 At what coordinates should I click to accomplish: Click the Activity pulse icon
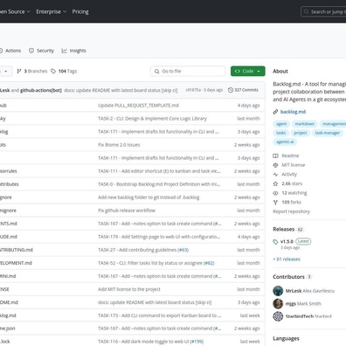(275, 175)
